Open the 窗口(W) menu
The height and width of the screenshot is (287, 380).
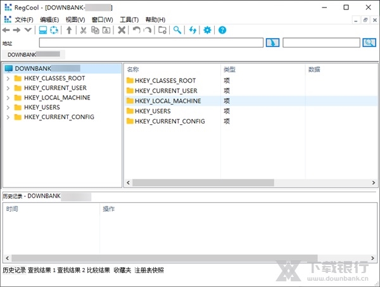[102, 20]
